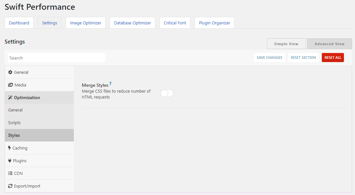
Task: Open the CDN settings section
Action: pyautogui.click(x=39, y=173)
